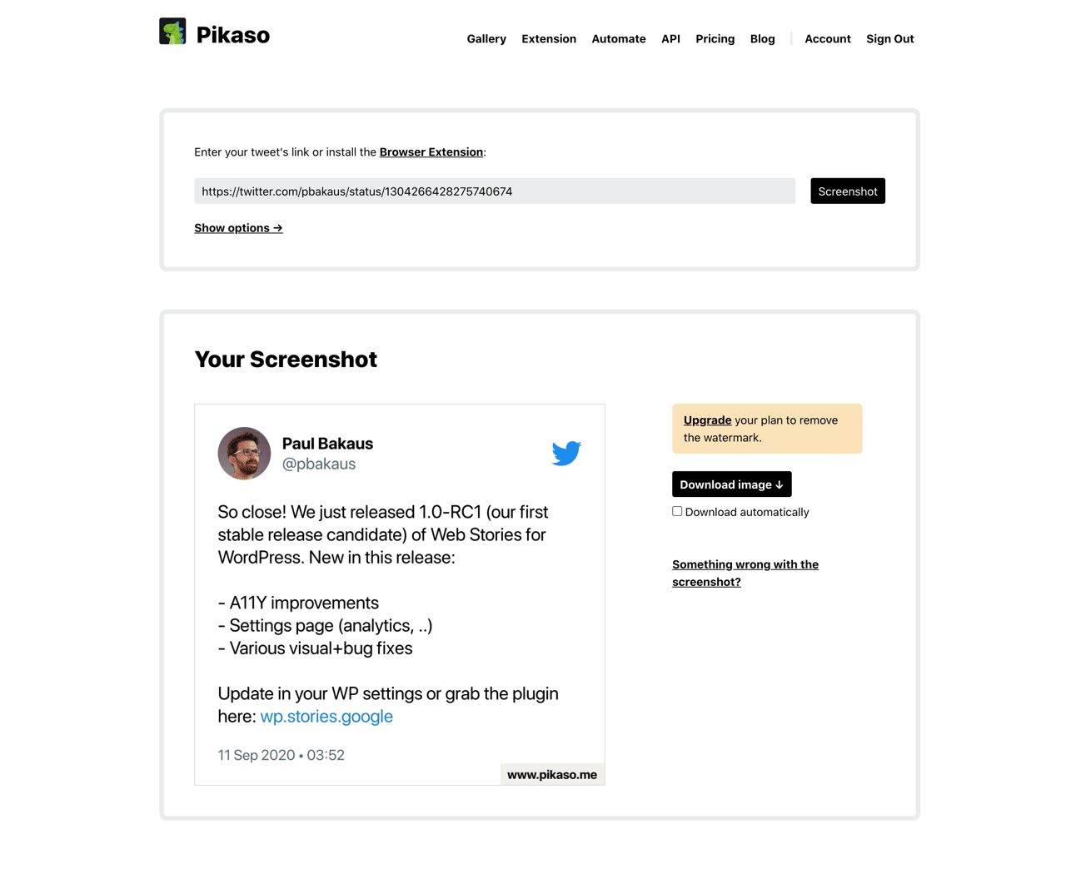Navigate to the Pricing page
The image size is (1066, 874).
point(715,38)
